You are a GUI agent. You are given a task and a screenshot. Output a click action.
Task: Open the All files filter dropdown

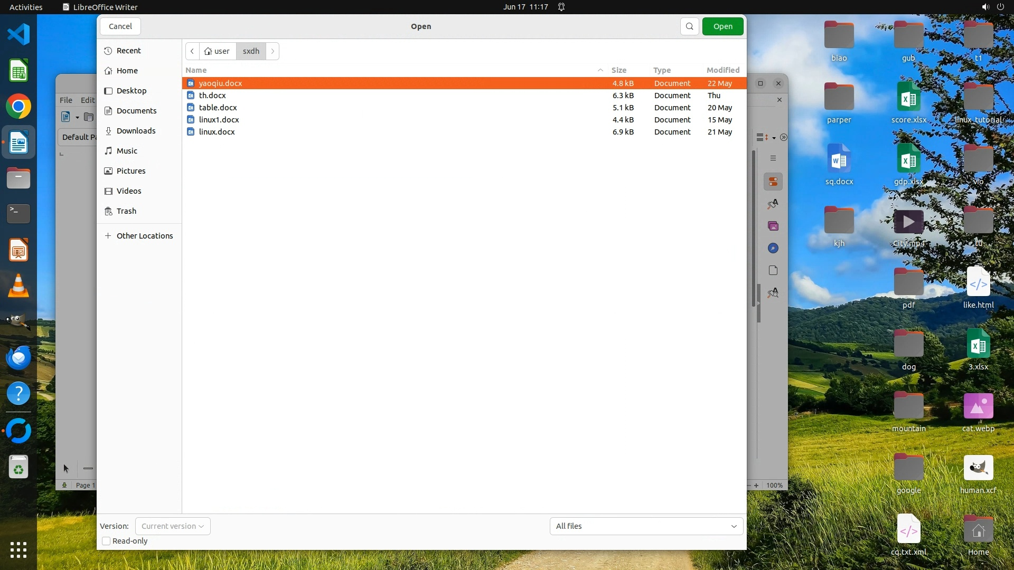[x=646, y=526]
